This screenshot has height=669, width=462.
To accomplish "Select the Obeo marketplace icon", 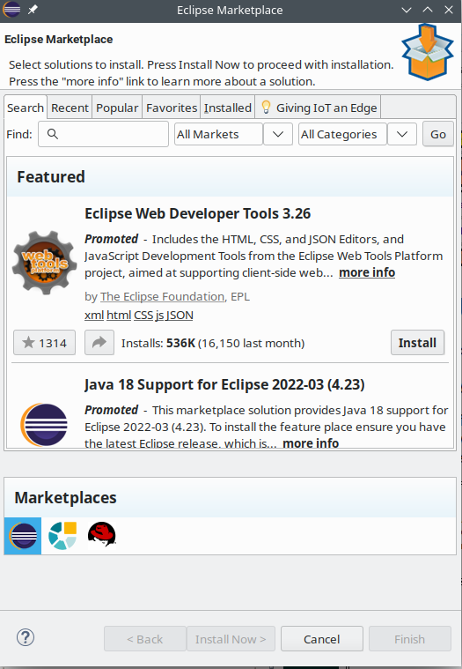I will [x=62, y=535].
